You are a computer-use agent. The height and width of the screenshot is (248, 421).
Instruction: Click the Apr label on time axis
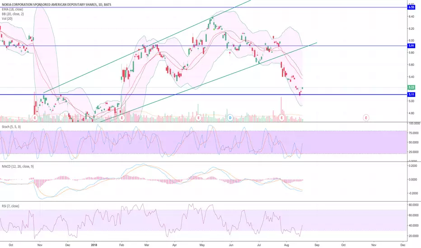tap(175, 245)
